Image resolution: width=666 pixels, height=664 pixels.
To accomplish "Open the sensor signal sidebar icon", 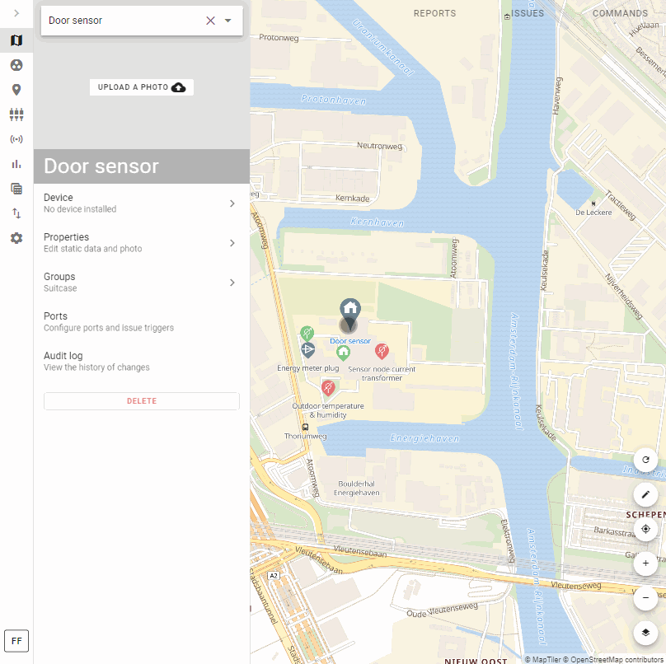I will point(16,139).
